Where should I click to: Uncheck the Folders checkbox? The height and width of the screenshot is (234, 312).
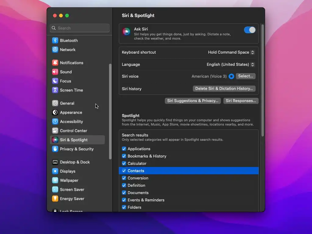(124, 207)
